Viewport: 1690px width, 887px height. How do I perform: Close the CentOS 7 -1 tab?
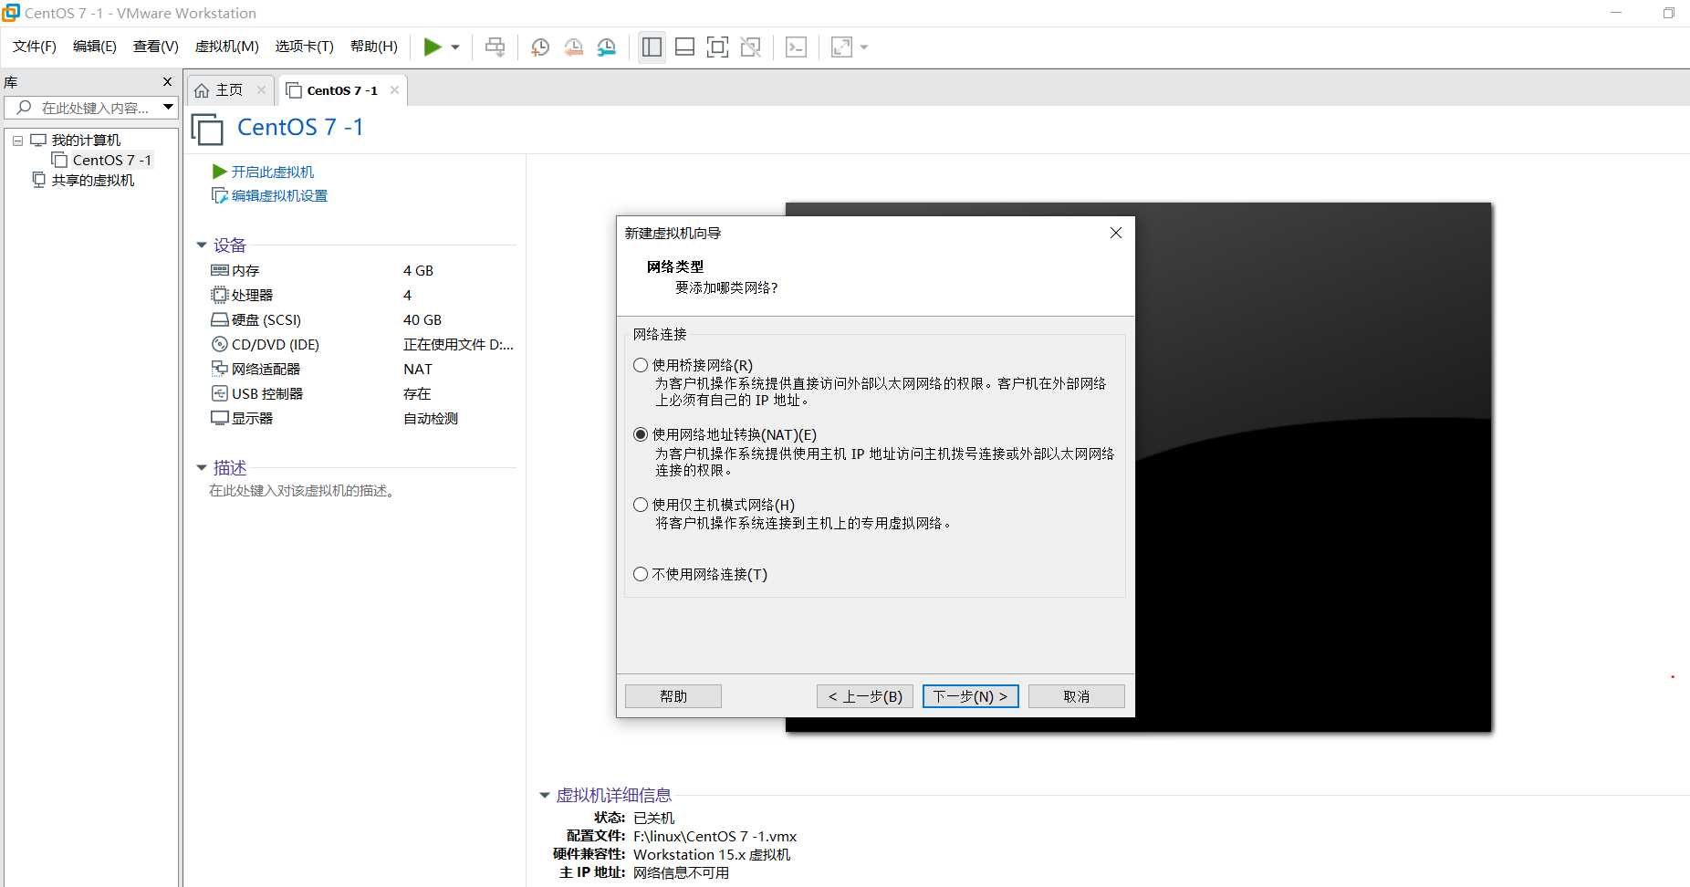coord(394,89)
